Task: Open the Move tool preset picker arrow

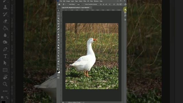Action: (66, 4)
